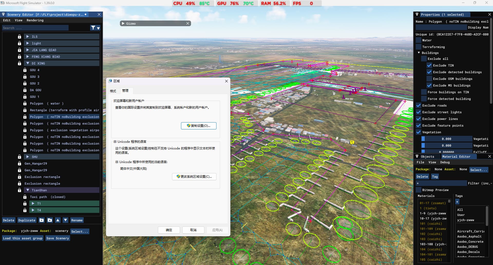Image resolution: width=493 pixels, height=265 pixels.
Task: Open the Edit menu in Scenery Editor
Action: pos(7,20)
